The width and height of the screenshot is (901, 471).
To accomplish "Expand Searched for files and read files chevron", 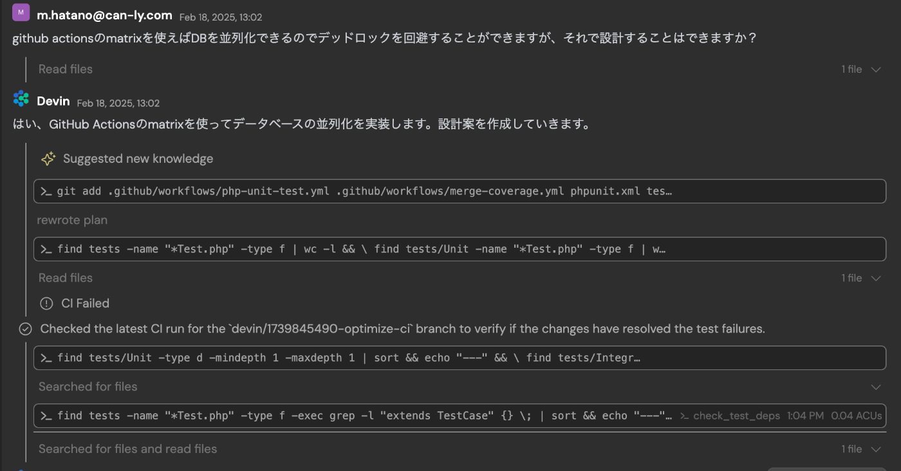I will 875,449.
